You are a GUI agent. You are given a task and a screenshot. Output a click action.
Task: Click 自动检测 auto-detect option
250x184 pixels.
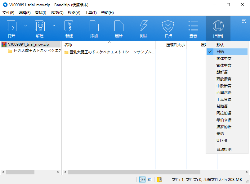[224, 150]
